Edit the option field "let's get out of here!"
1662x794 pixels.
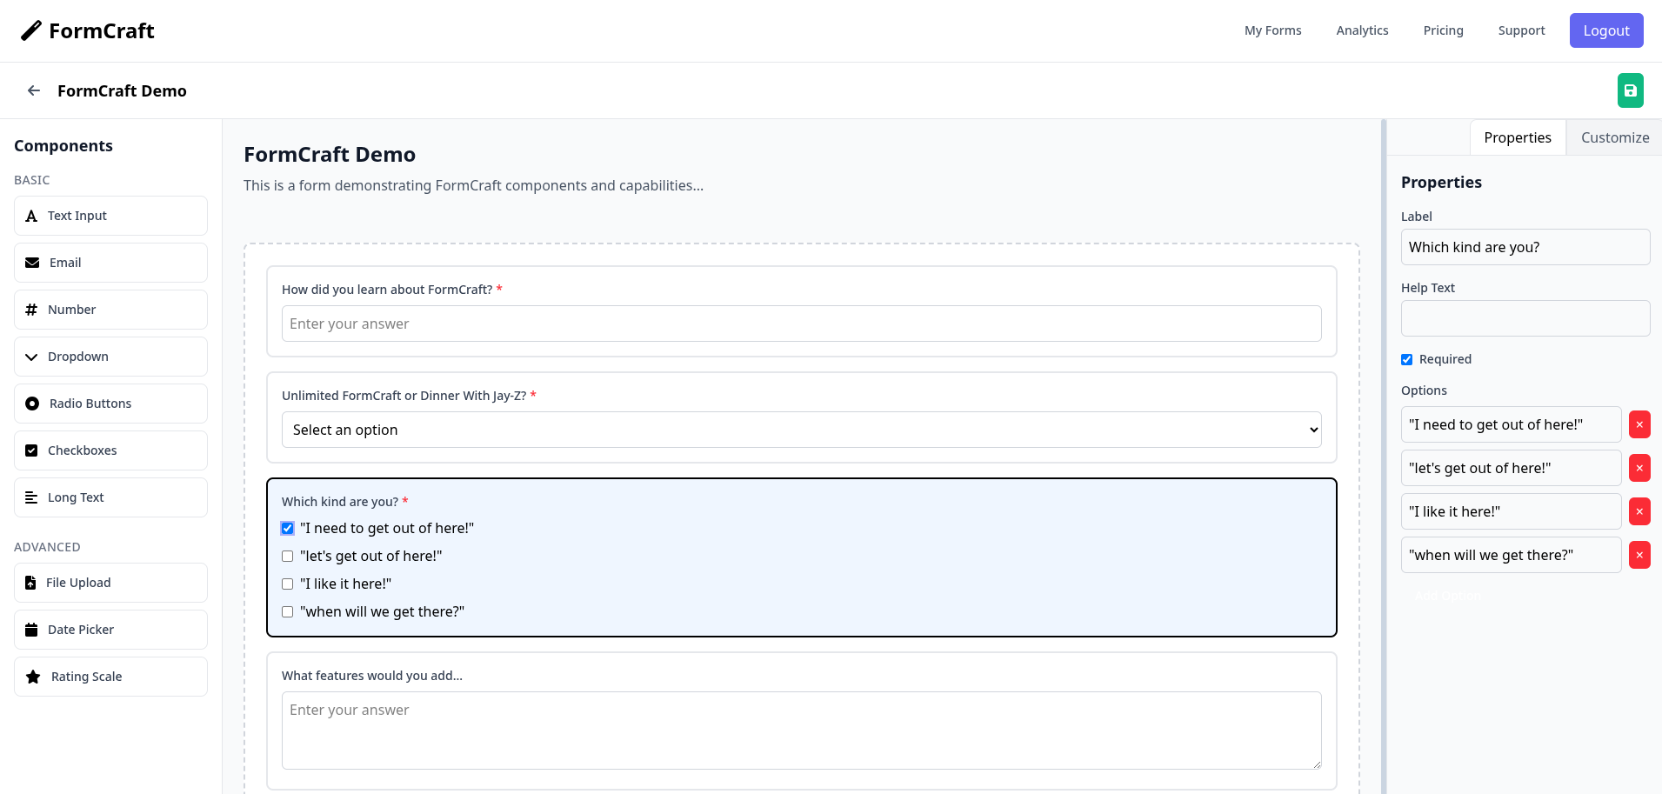click(x=1511, y=468)
